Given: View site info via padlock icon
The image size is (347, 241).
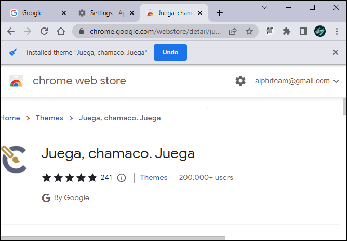Looking at the screenshot, I should (x=82, y=31).
